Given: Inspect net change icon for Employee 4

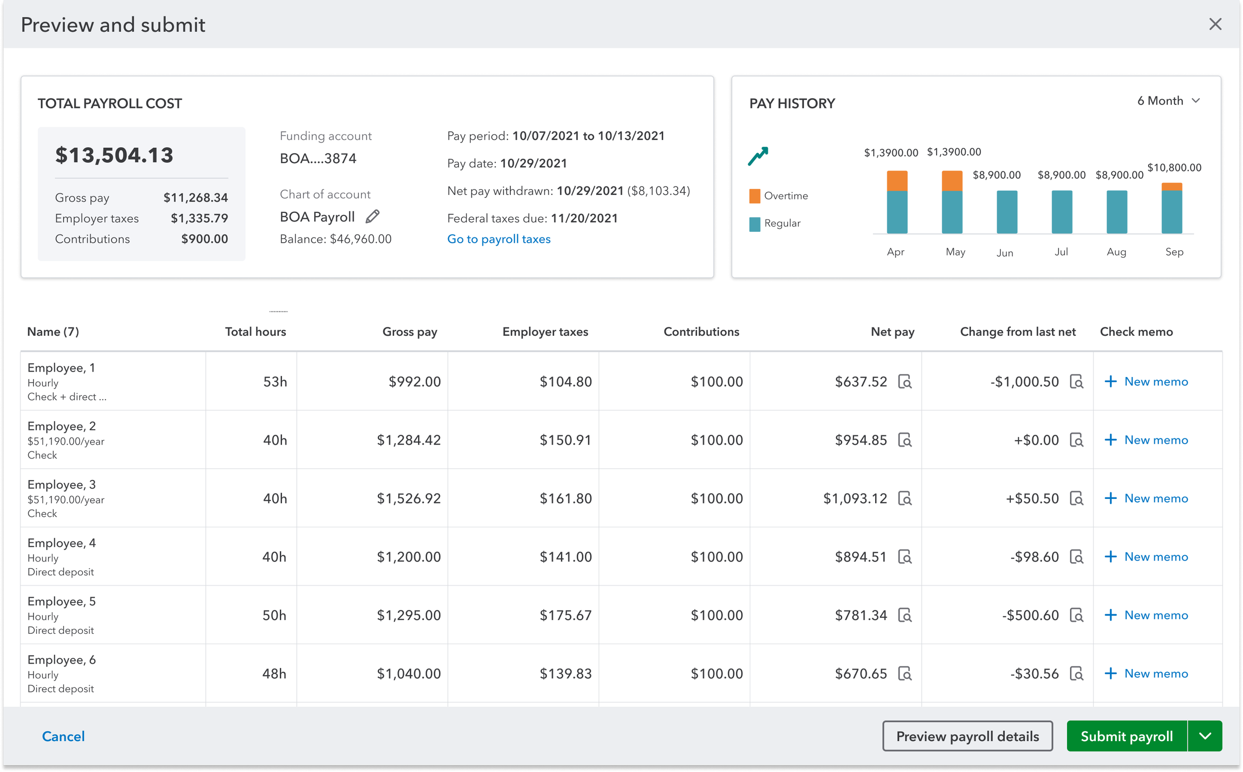Looking at the screenshot, I should [1076, 557].
